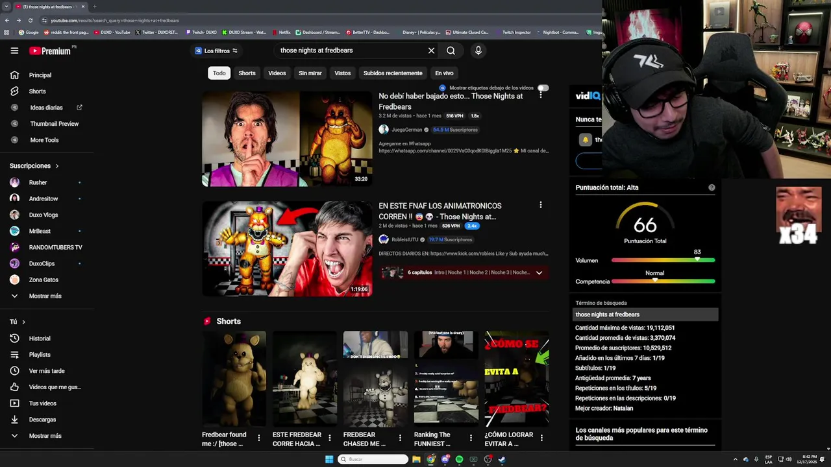Open File Explorer from the taskbar
Viewport: 831px width, 467px height.
coord(416,459)
